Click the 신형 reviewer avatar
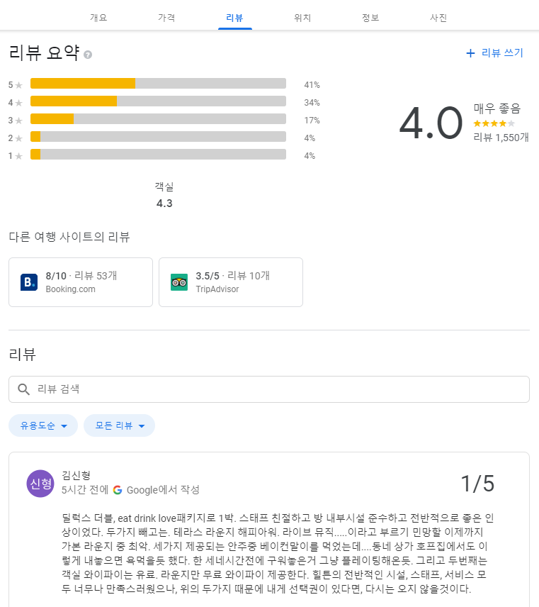This screenshot has width=539, height=607. pyautogui.click(x=40, y=484)
